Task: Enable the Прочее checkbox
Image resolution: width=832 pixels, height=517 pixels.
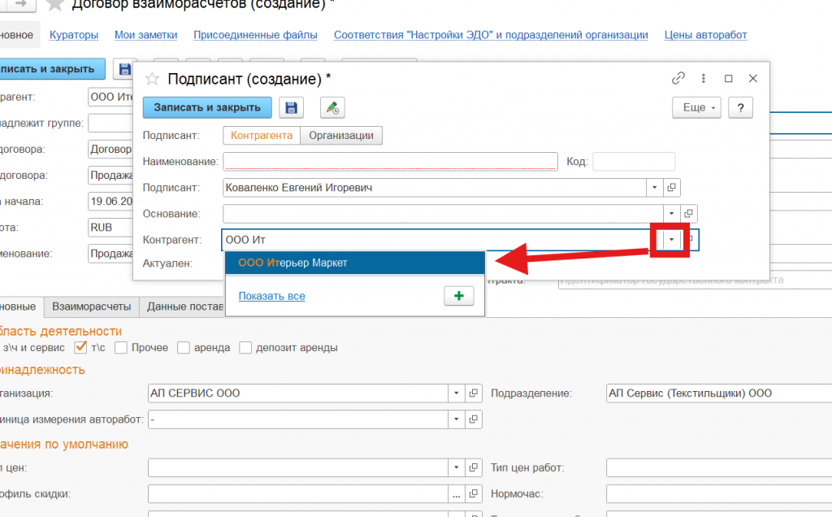Action: click(121, 347)
